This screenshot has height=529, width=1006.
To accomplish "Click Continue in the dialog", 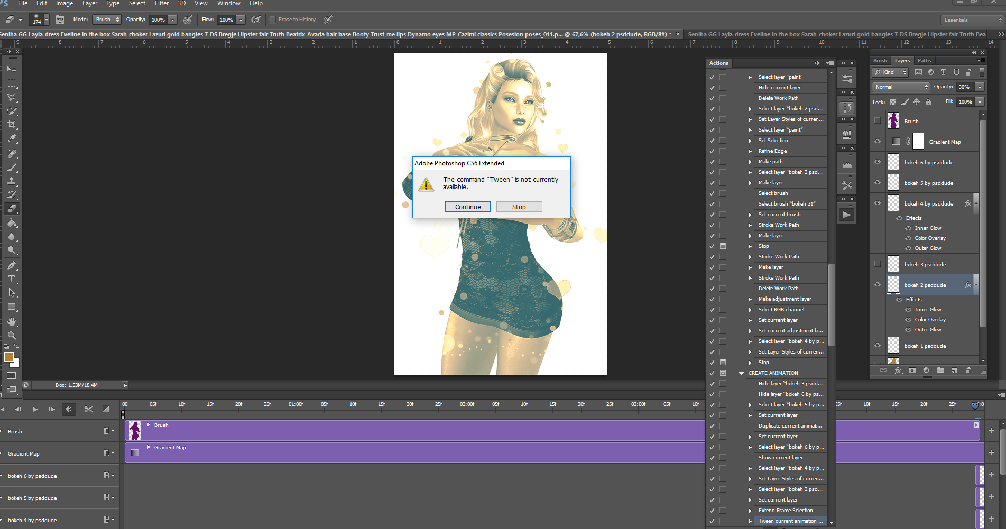I will pos(467,207).
